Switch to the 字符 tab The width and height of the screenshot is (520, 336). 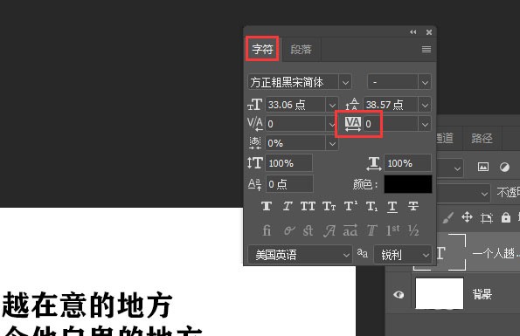(262, 49)
